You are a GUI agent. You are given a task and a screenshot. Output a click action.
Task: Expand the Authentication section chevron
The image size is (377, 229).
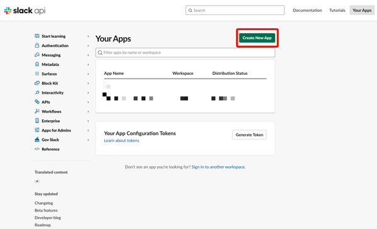click(x=88, y=45)
